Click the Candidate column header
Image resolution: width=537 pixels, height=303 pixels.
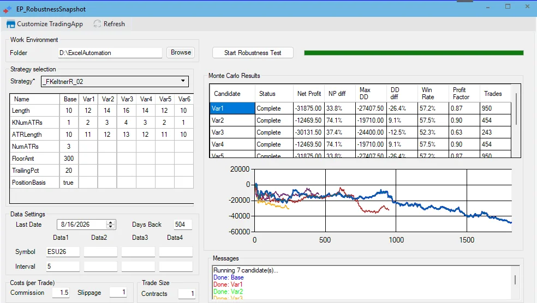(x=232, y=93)
